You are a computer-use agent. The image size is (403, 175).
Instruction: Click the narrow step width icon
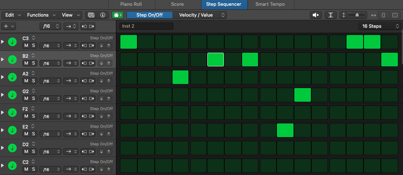[383, 15]
